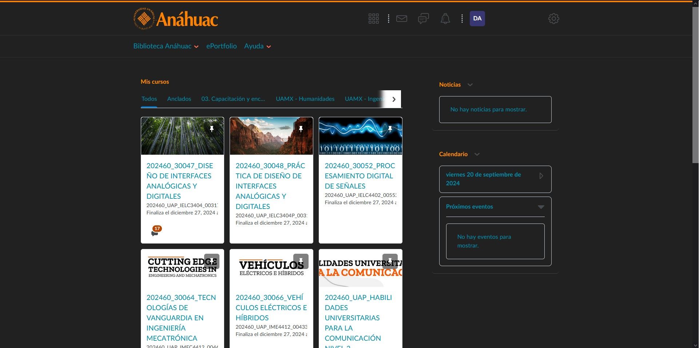Screen dimensions: 699x348
Task: Open the Anáhuac home logo
Action: (x=176, y=18)
